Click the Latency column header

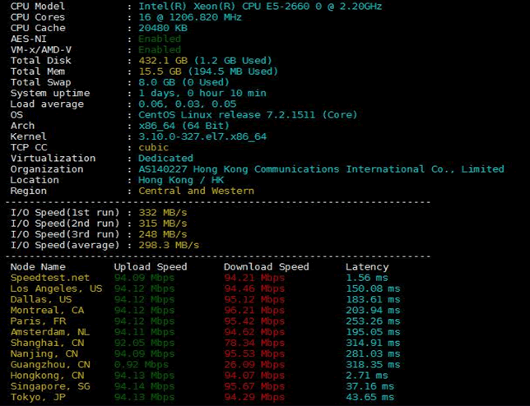click(367, 266)
